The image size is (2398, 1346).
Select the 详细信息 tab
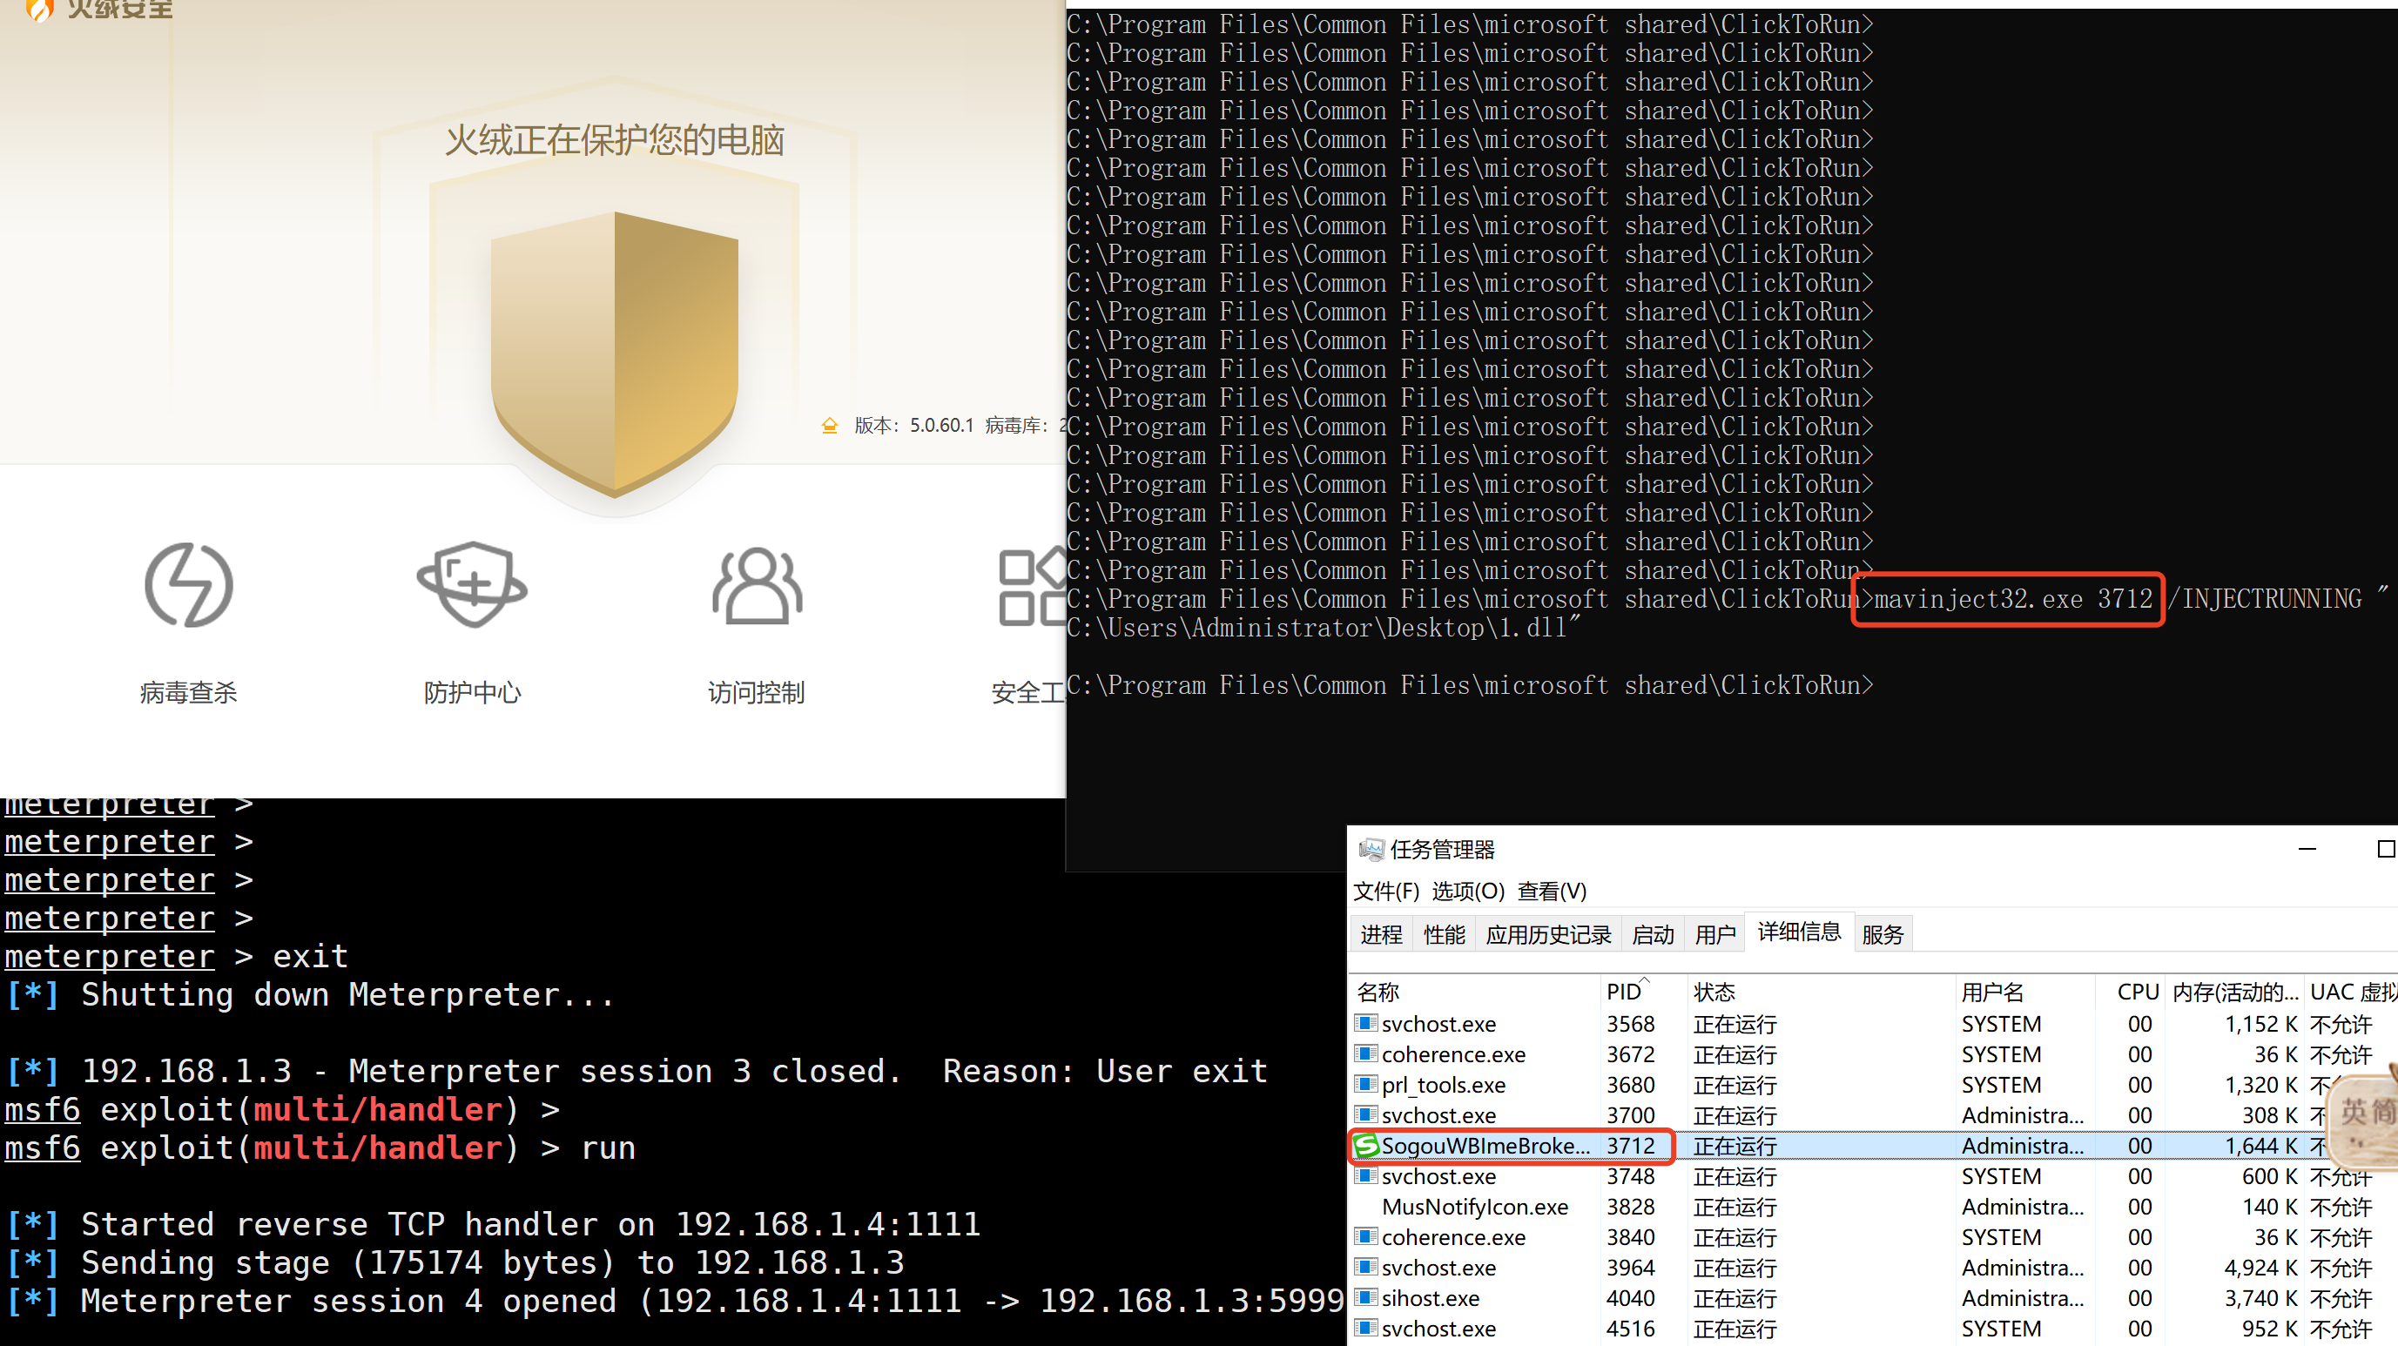pyautogui.click(x=1800, y=931)
